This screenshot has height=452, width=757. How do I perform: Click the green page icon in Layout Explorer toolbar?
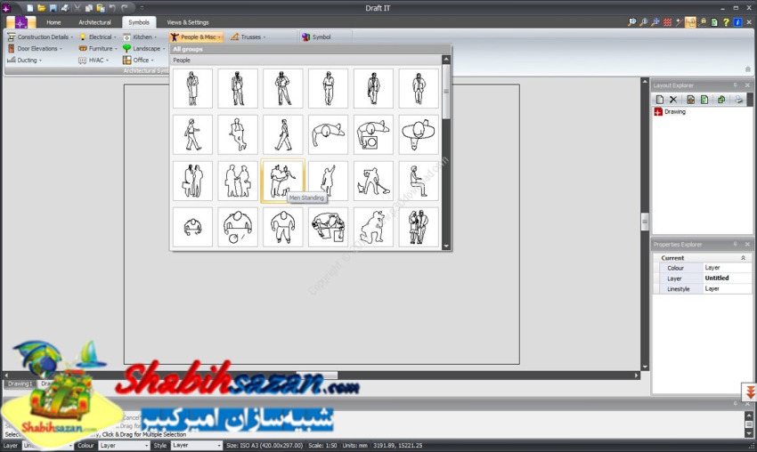click(704, 100)
